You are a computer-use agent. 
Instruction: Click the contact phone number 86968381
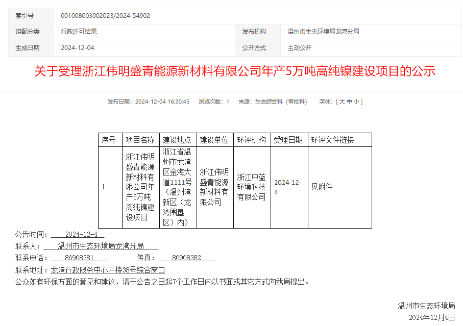click(79, 258)
